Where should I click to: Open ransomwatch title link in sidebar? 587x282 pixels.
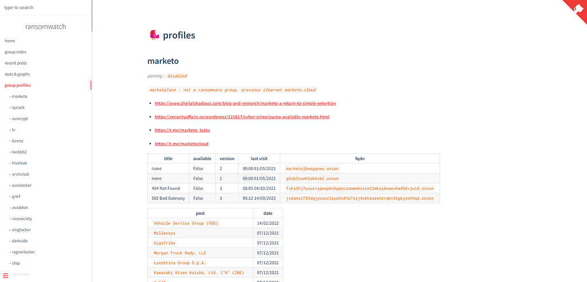(x=45, y=26)
